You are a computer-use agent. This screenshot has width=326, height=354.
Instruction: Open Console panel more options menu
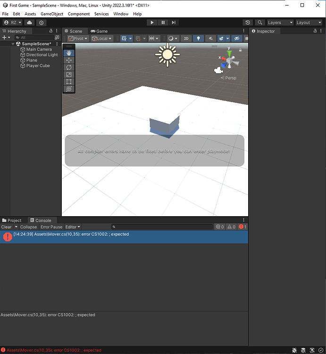[243, 220]
